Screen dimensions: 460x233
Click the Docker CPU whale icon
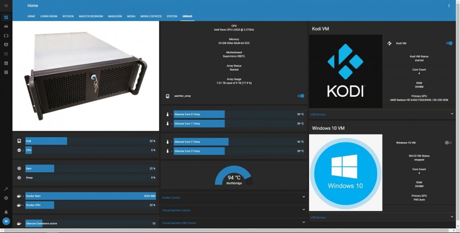tap(19, 205)
